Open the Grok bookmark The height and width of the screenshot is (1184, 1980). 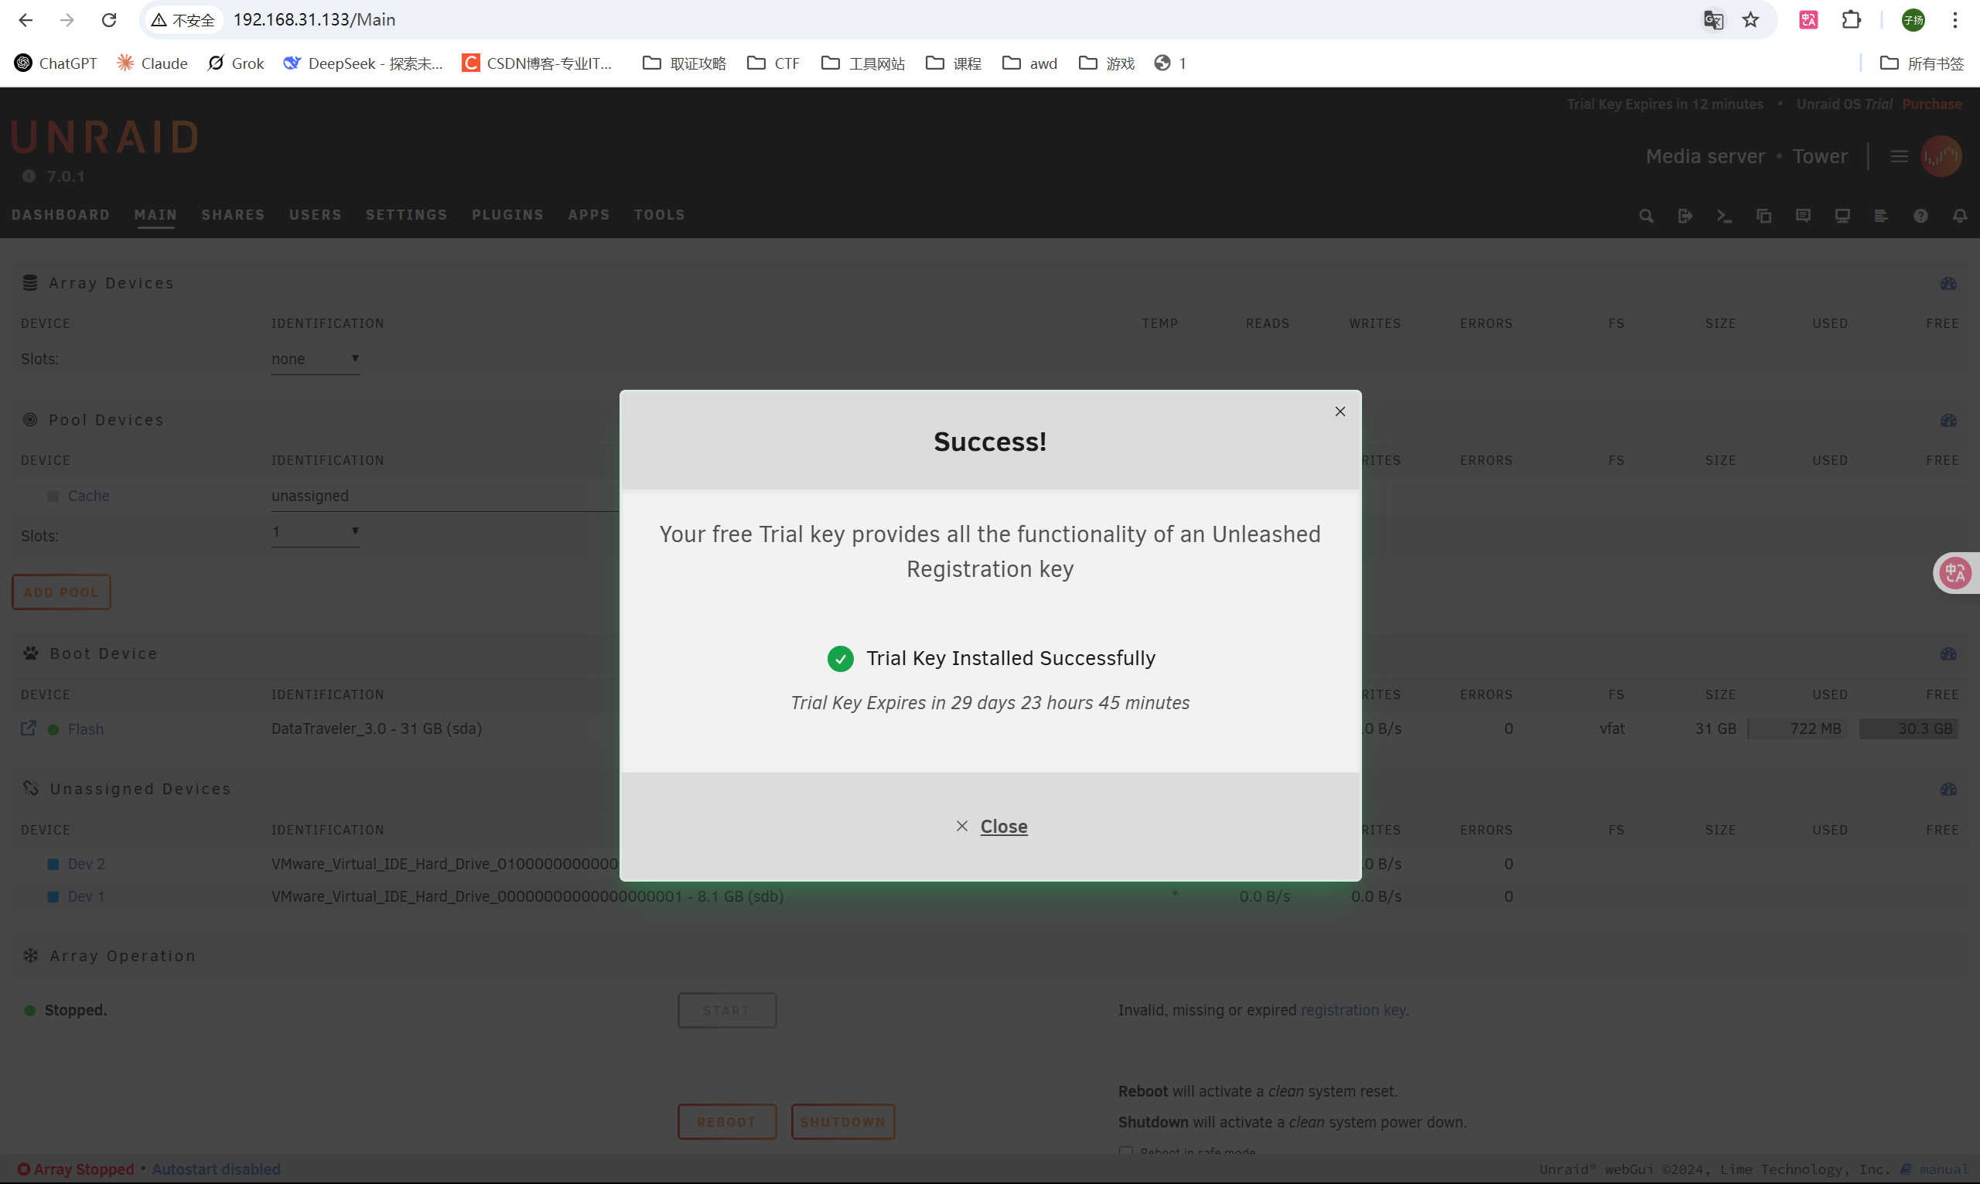tap(236, 63)
